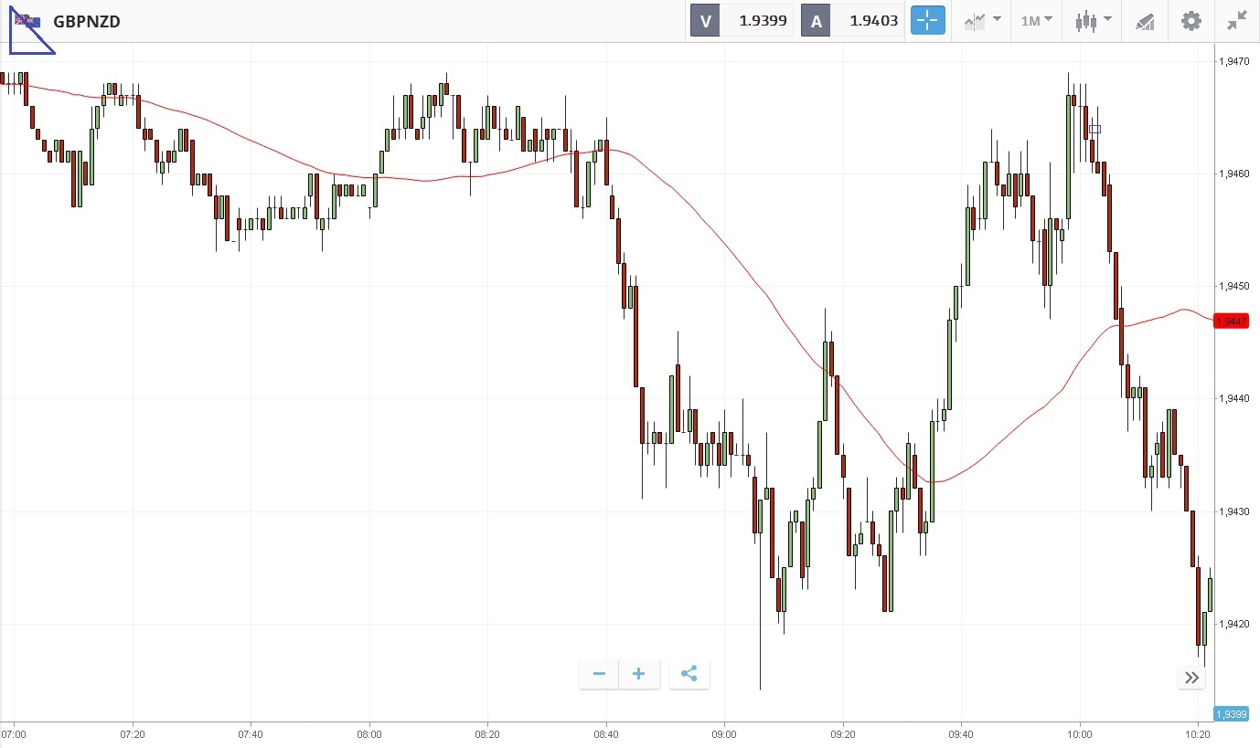The height and width of the screenshot is (748, 1260).
Task: Click the red 1.9447 moving average label
Action: coord(1231,321)
